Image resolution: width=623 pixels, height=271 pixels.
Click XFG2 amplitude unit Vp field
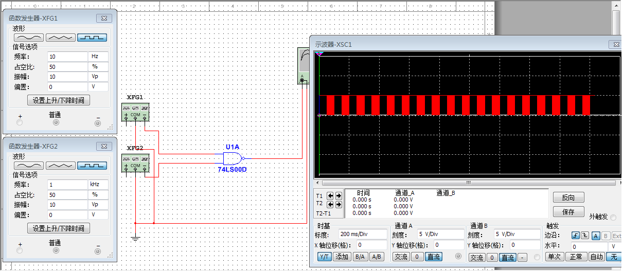(x=99, y=205)
